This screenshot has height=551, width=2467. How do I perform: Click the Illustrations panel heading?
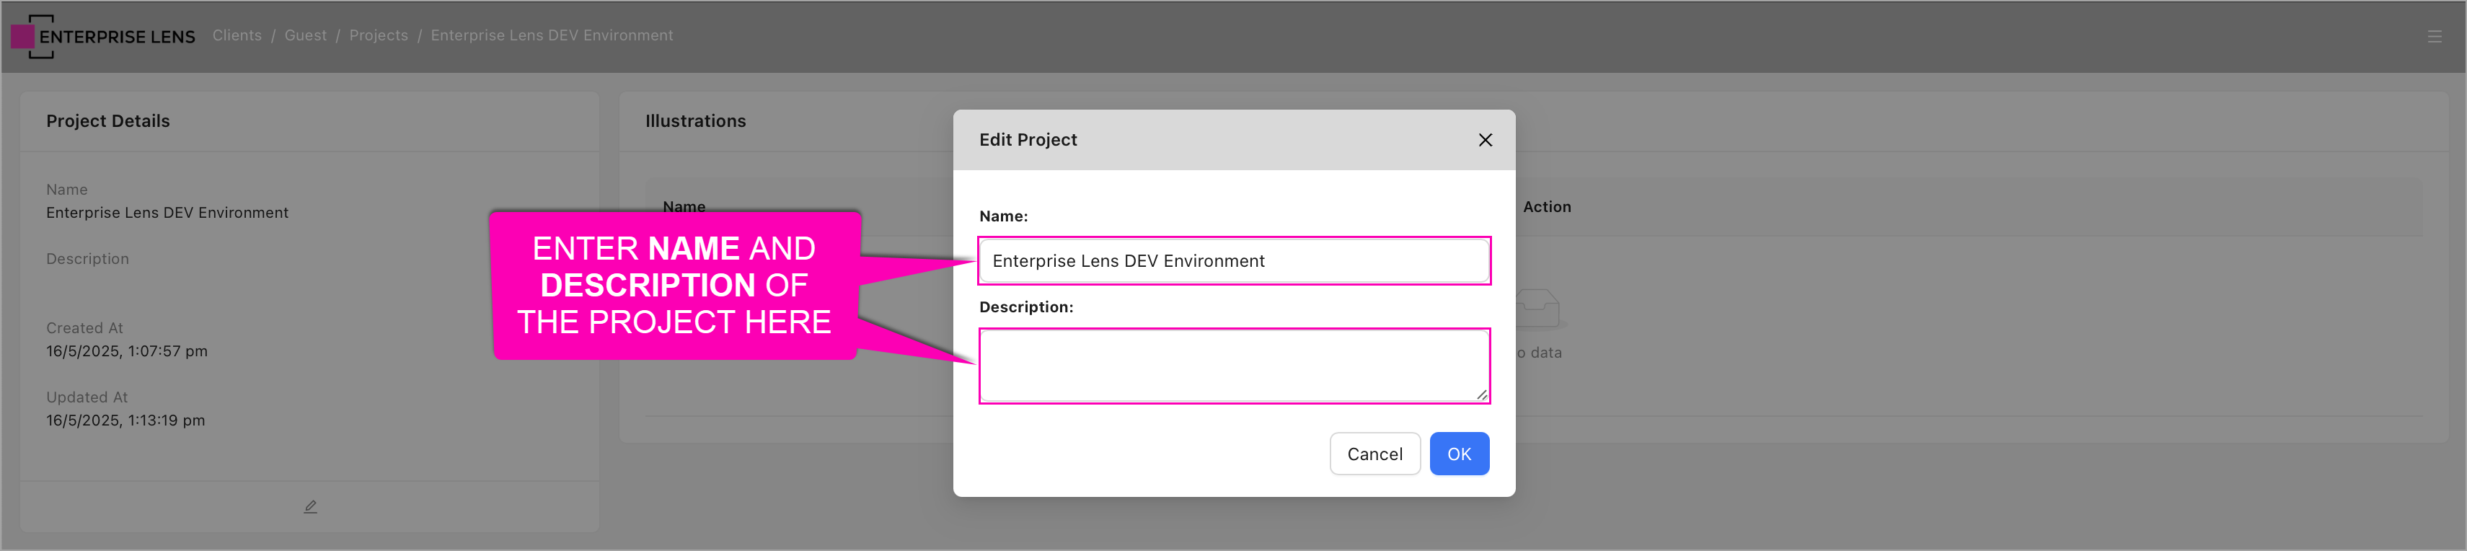point(695,120)
